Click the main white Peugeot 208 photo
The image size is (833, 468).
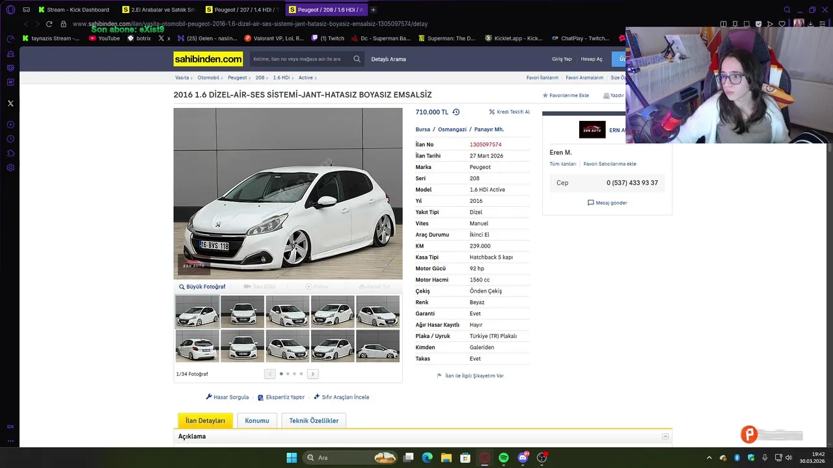click(x=288, y=193)
